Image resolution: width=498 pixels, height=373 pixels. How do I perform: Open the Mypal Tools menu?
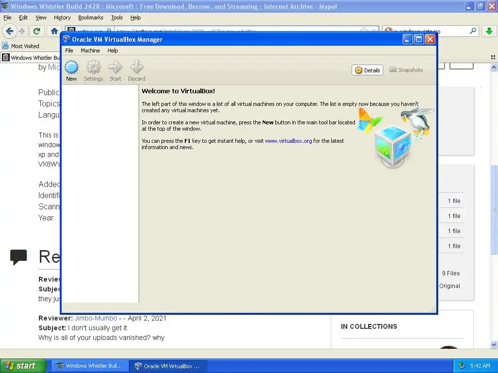click(x=117, y=17)
